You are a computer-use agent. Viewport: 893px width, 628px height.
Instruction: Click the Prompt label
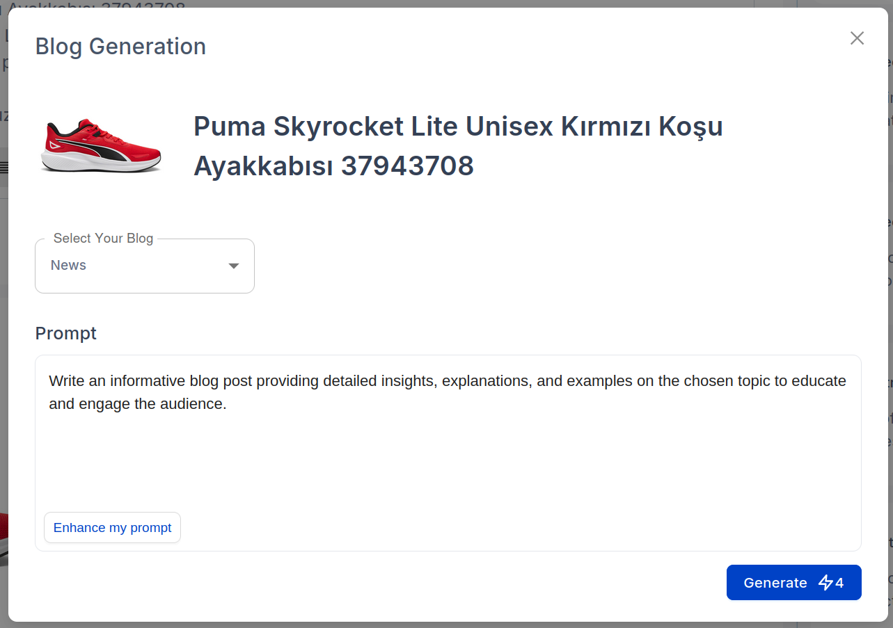coord(65,334)
